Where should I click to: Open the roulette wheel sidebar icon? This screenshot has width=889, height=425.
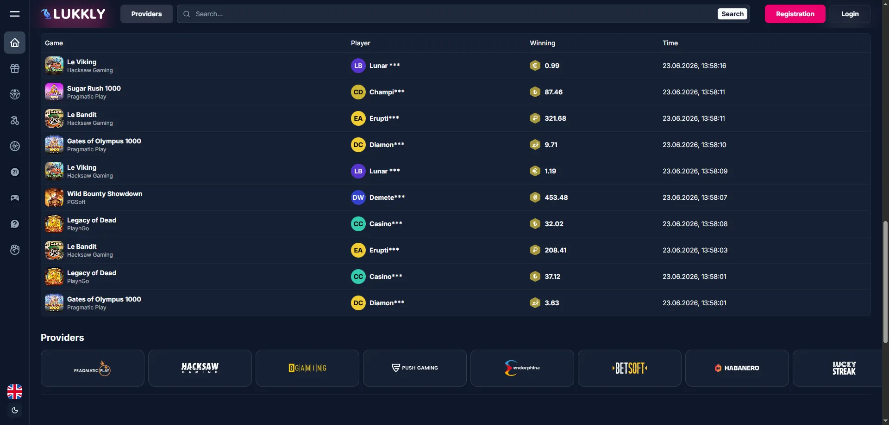point(15,146)
